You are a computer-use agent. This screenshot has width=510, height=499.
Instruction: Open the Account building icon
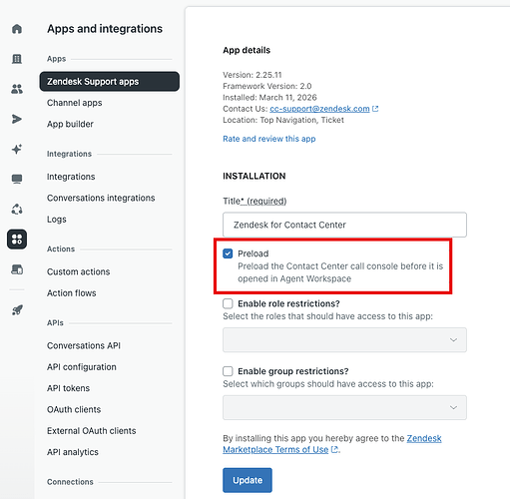[17, 59]
